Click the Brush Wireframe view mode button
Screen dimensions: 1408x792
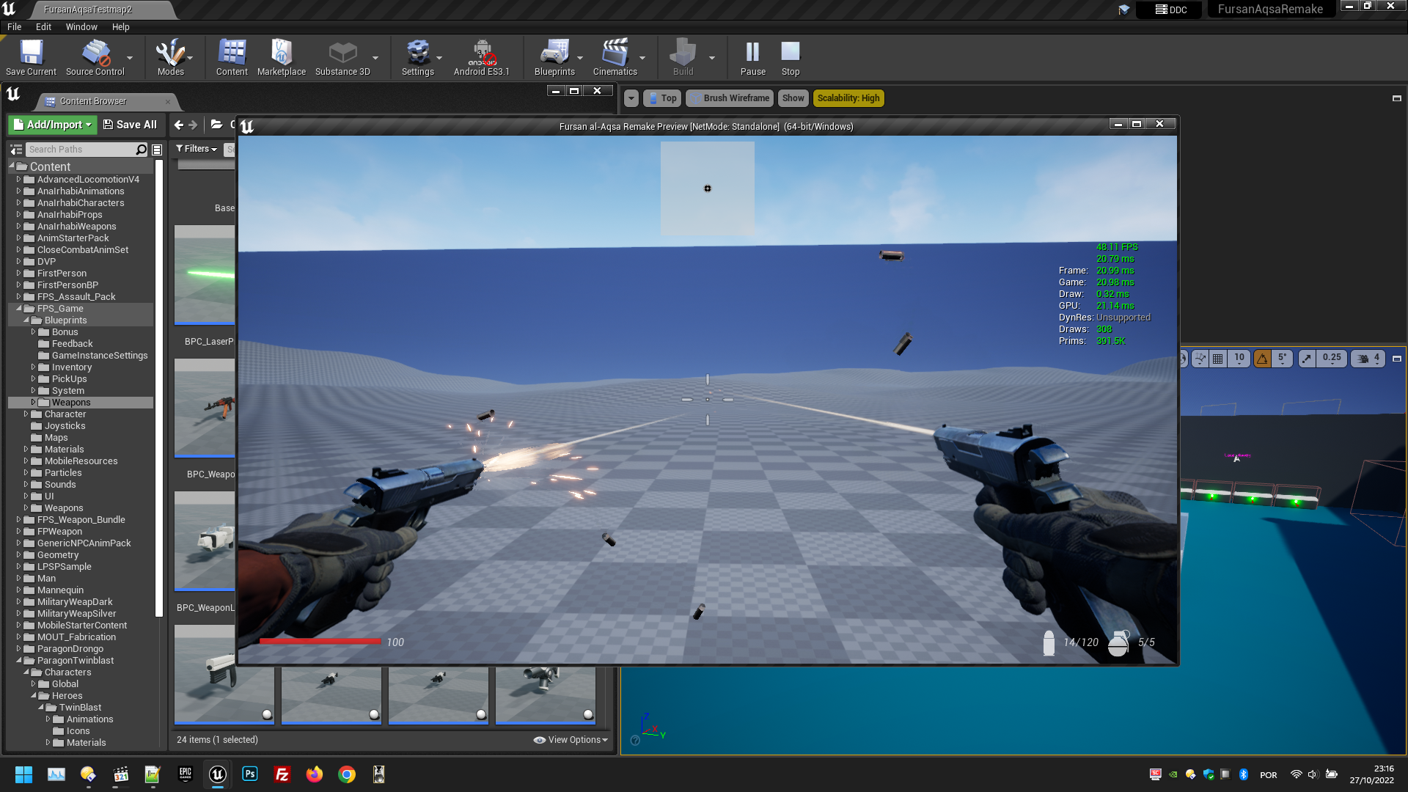click(730, 98)
